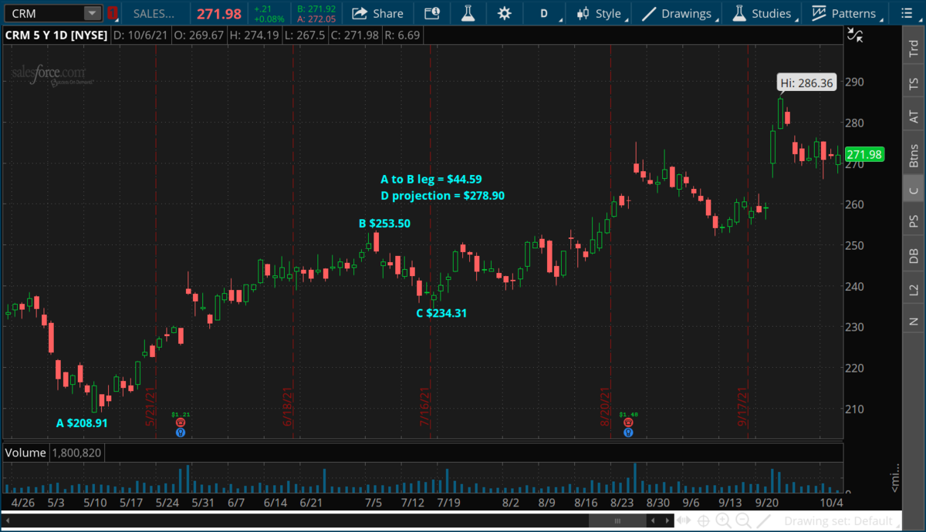926x532 pixels.
Task: Click the scroll right arrow
Action: [x=668, y=521]
